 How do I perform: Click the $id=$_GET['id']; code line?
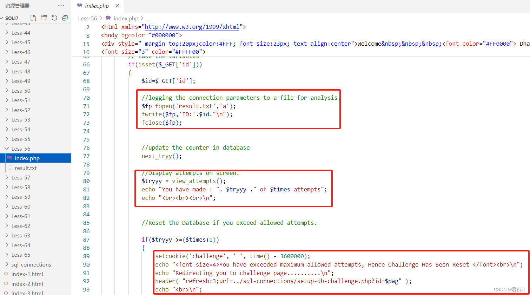(x=168, y=81)
